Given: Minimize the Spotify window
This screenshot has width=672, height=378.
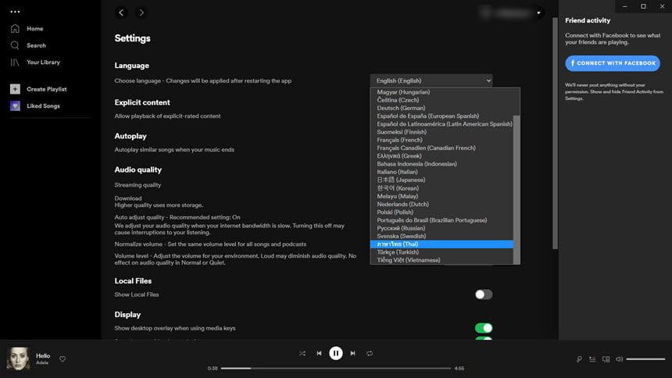Looking at the screenshot, I should [625, 6].
